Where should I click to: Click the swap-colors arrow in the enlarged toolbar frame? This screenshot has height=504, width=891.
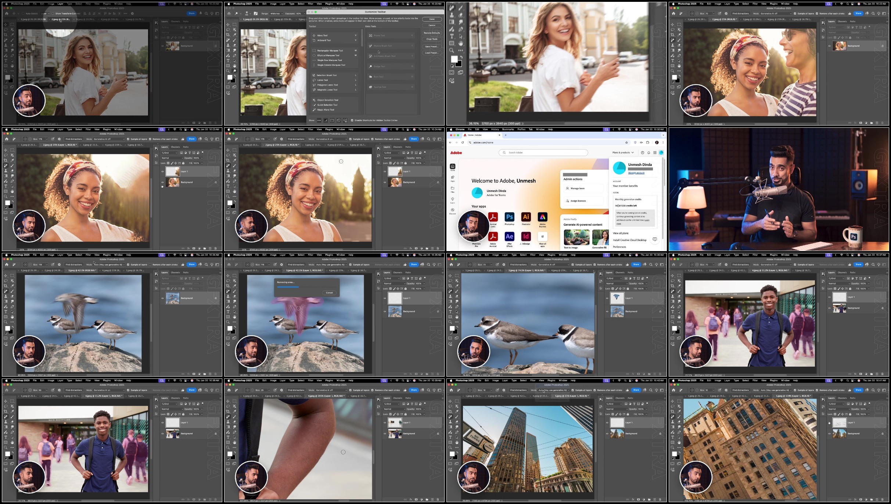(461, 57)
